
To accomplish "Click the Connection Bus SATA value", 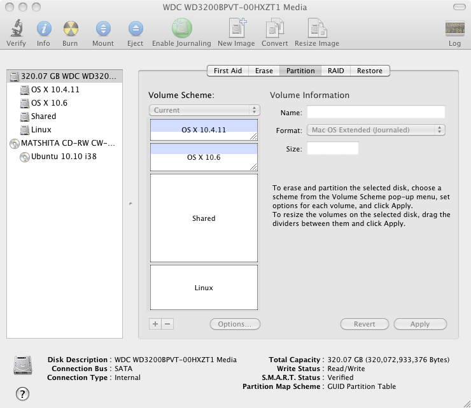I will (x=123, y=369).
